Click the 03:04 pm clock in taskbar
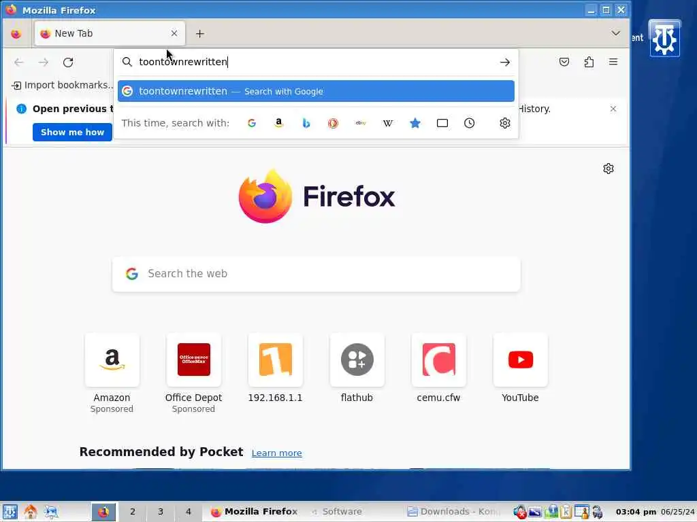This screenshot has height=522, width=697. pyautogui.click(x=636, y=512)
